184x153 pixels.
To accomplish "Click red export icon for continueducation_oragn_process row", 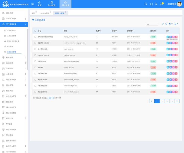I will click(176, 43).
